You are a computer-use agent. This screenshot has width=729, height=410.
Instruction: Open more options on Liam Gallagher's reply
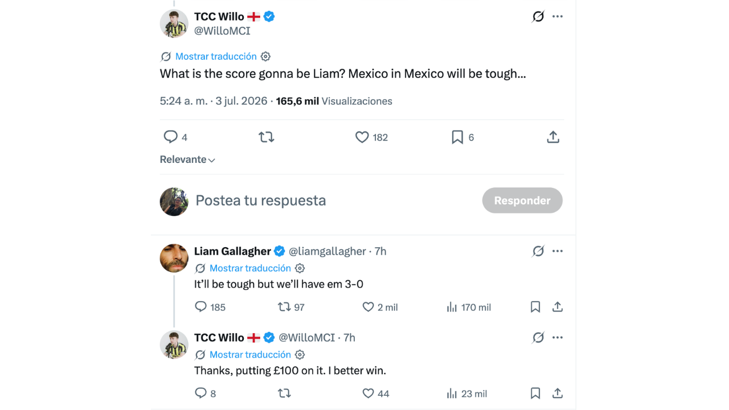558,251
